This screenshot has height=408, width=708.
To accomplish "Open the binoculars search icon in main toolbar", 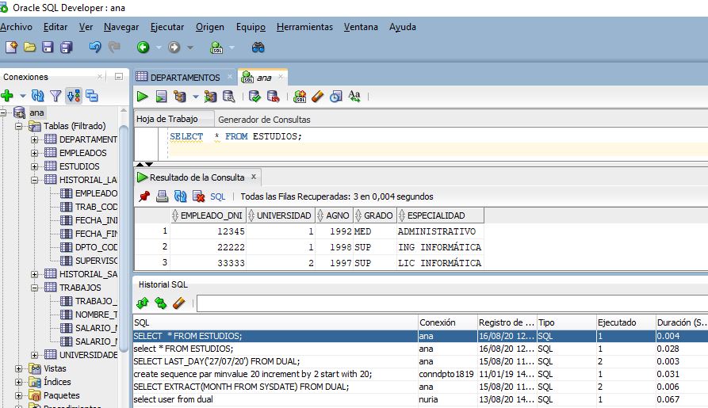I will (258, 48).
